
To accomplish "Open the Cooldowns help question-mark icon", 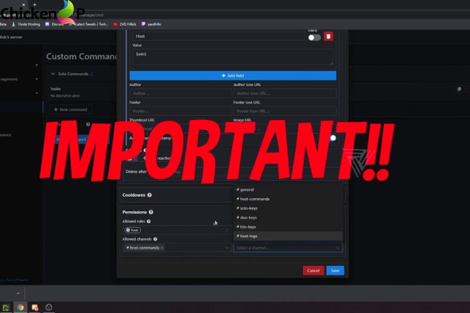I will (149, 195).
